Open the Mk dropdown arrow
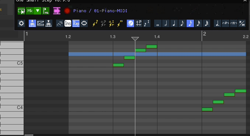Screen dimensions: 250x136 [38, 11]
